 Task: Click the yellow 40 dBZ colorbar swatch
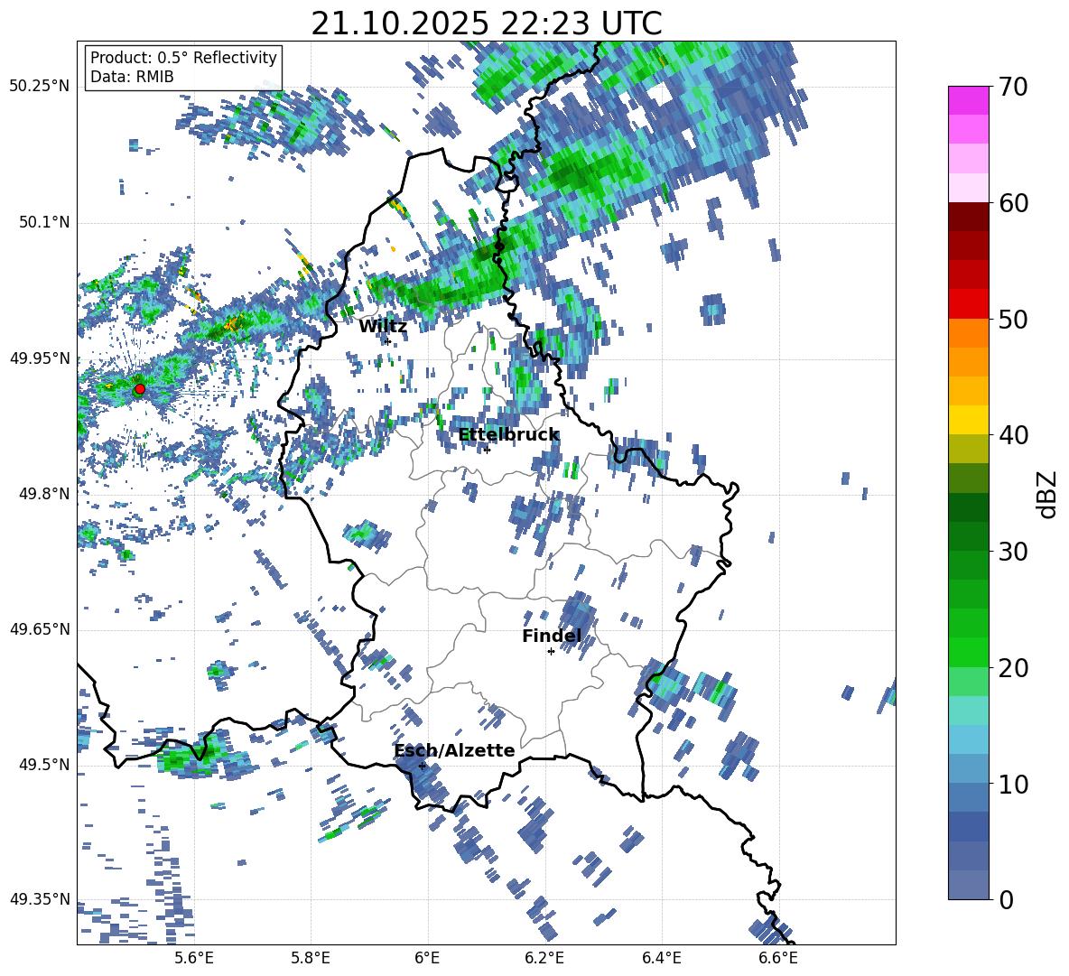[969, 420]
